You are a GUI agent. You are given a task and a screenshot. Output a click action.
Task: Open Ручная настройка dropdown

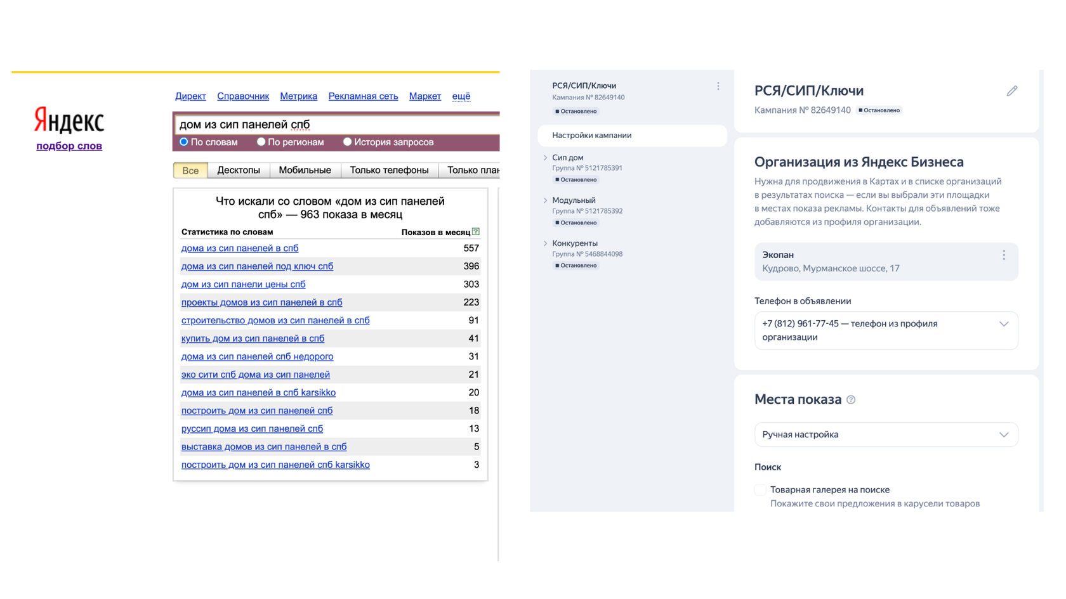(x=886, y=435)
